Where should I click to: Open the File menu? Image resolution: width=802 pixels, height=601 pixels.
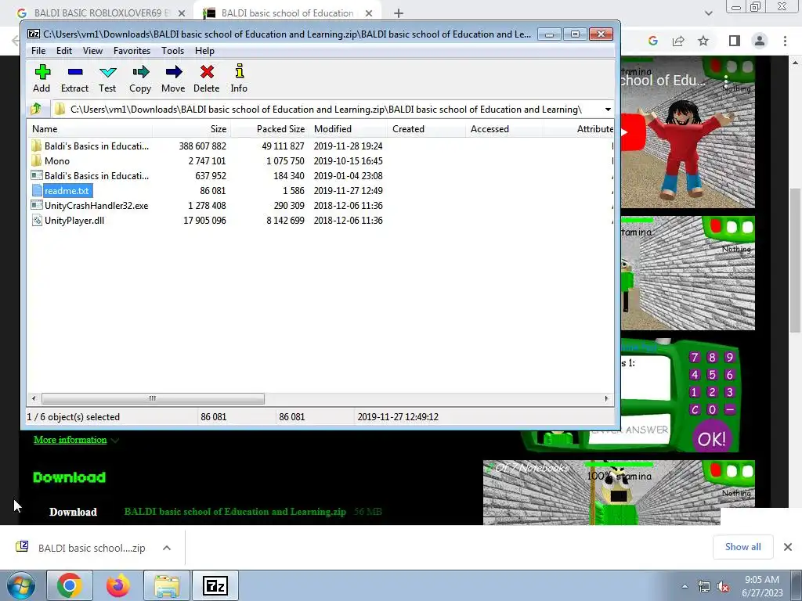click(38, 51)
